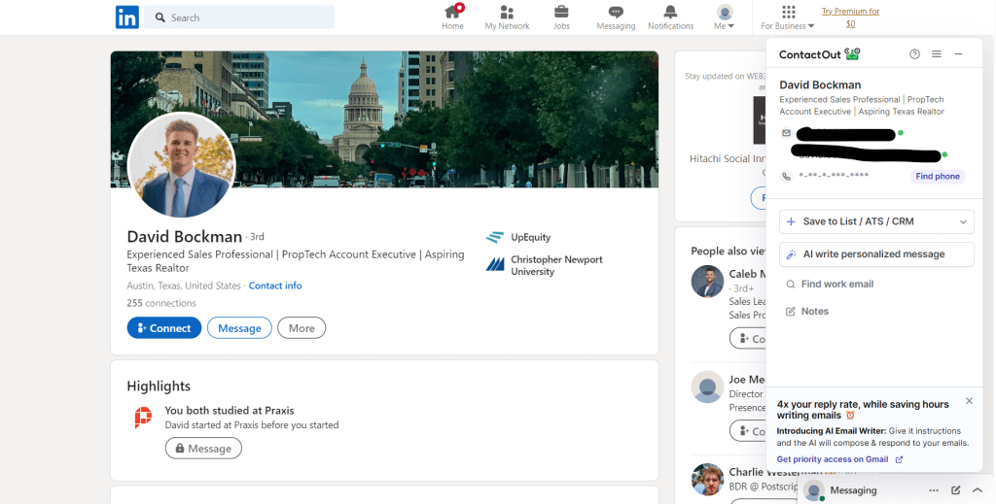Dismiss the AI Email Writer promo banner
This screenshot has width=996, height=504.
pyautogui.click(x=969, y=400)
